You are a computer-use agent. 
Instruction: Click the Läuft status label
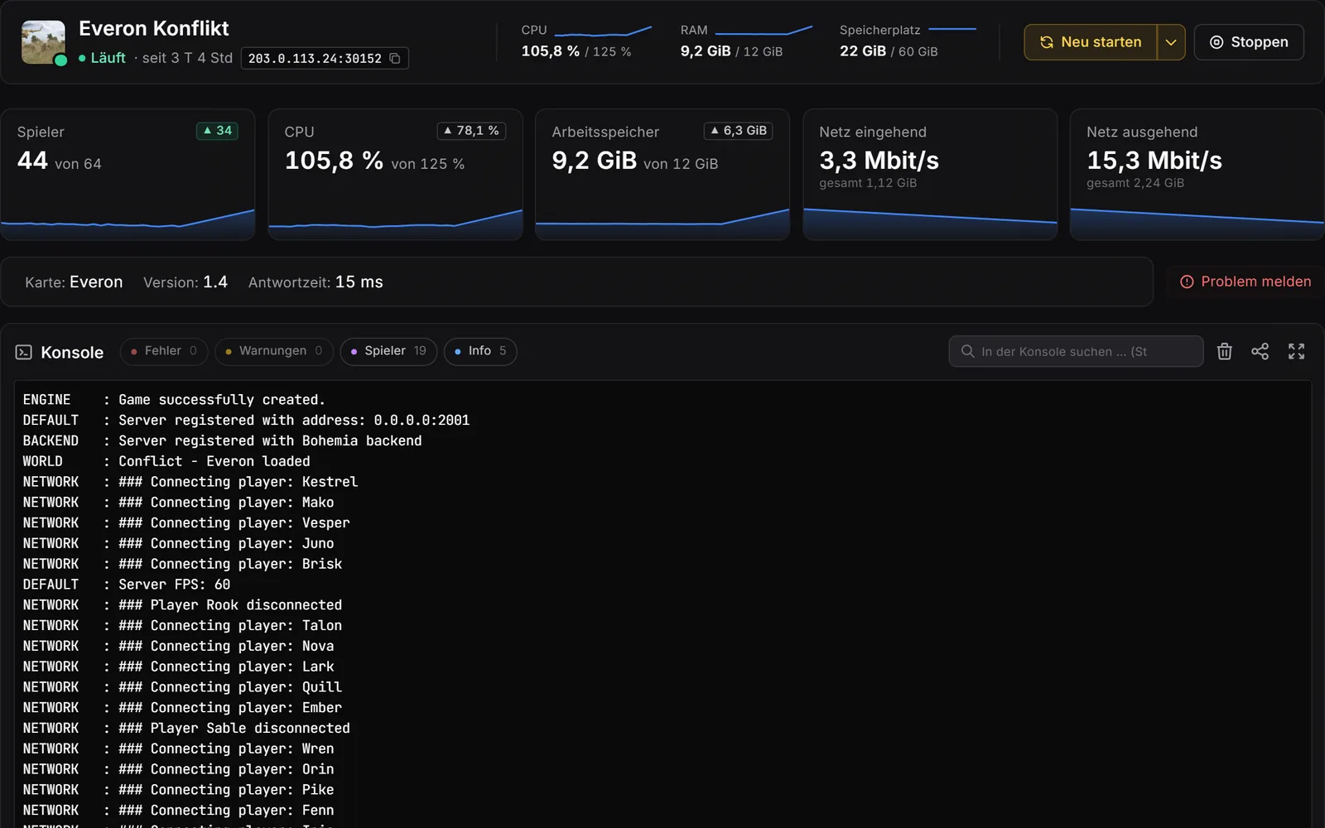108,58
